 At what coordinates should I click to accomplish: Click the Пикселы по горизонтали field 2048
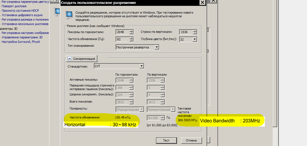pos(122,32)
